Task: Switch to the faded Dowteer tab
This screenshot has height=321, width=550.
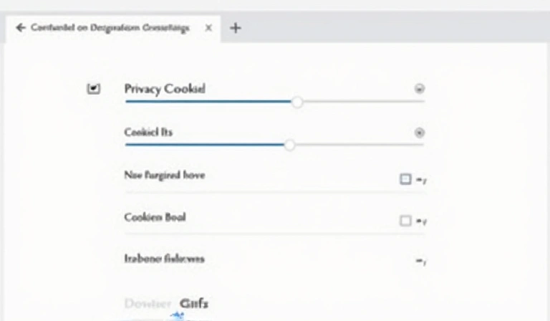Action: (148, 303)
